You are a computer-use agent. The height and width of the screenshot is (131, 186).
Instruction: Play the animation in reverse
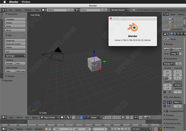click(x=119, y=129)
